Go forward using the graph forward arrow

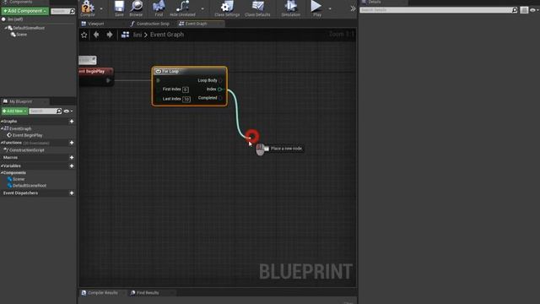110,35
